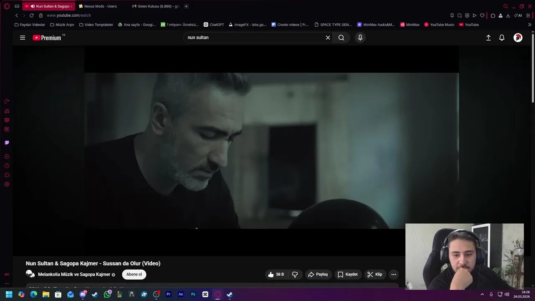This screenshot has width=535, height=301.
Task: Go back to previous page
Action: click(17, 15)
